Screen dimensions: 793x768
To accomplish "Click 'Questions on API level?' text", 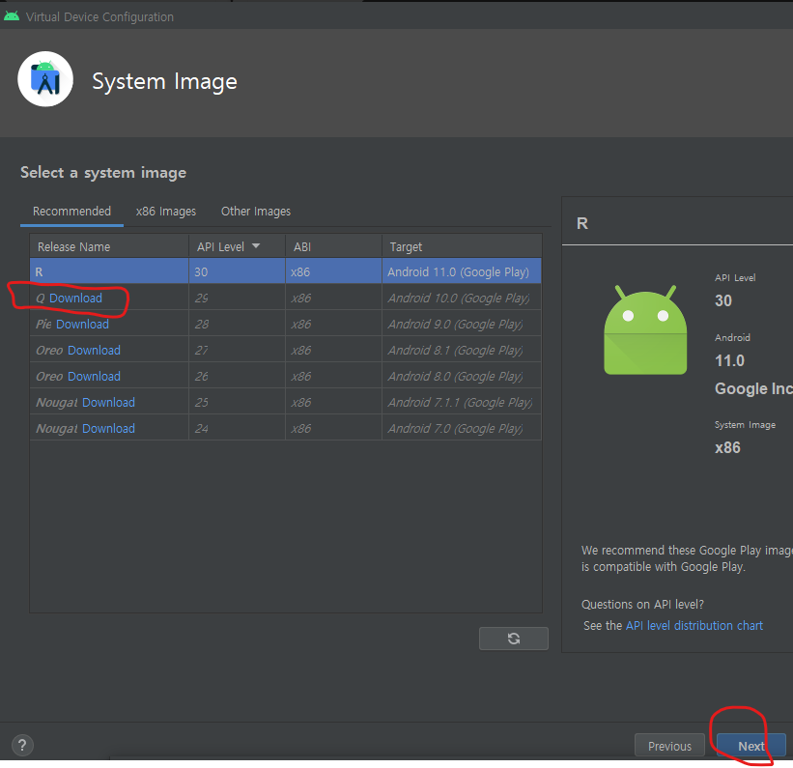I will tap(642, 605).
